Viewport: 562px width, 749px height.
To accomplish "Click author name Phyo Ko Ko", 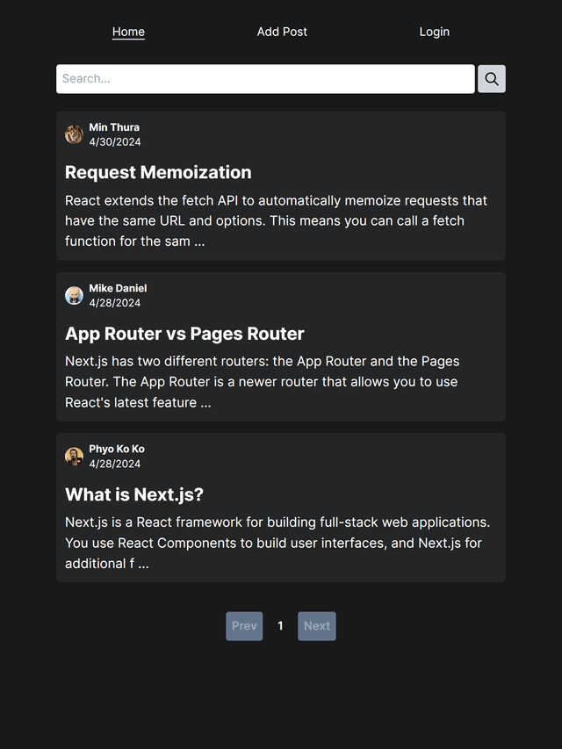I will (117, 449).
